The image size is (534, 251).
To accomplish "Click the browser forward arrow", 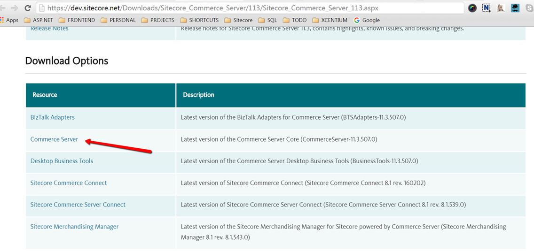I will point(14,8).
